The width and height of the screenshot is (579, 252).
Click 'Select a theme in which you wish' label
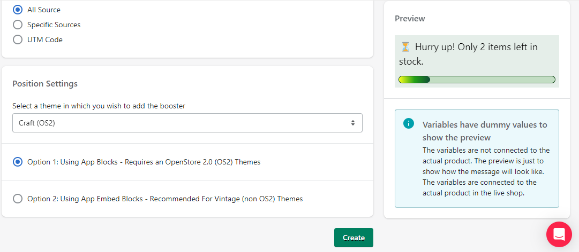point(99,106)
